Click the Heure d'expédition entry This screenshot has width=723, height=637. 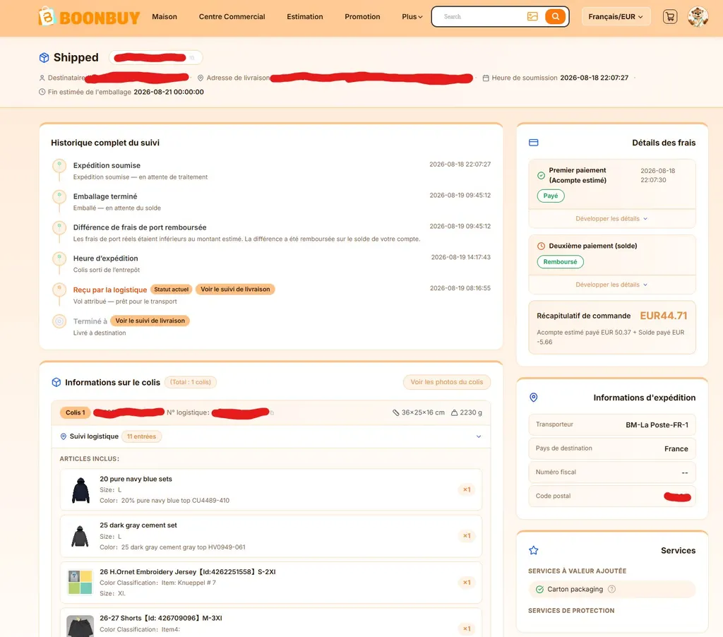point(106,258)
